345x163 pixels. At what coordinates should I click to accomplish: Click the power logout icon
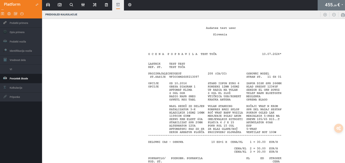[x=22, y=14]
